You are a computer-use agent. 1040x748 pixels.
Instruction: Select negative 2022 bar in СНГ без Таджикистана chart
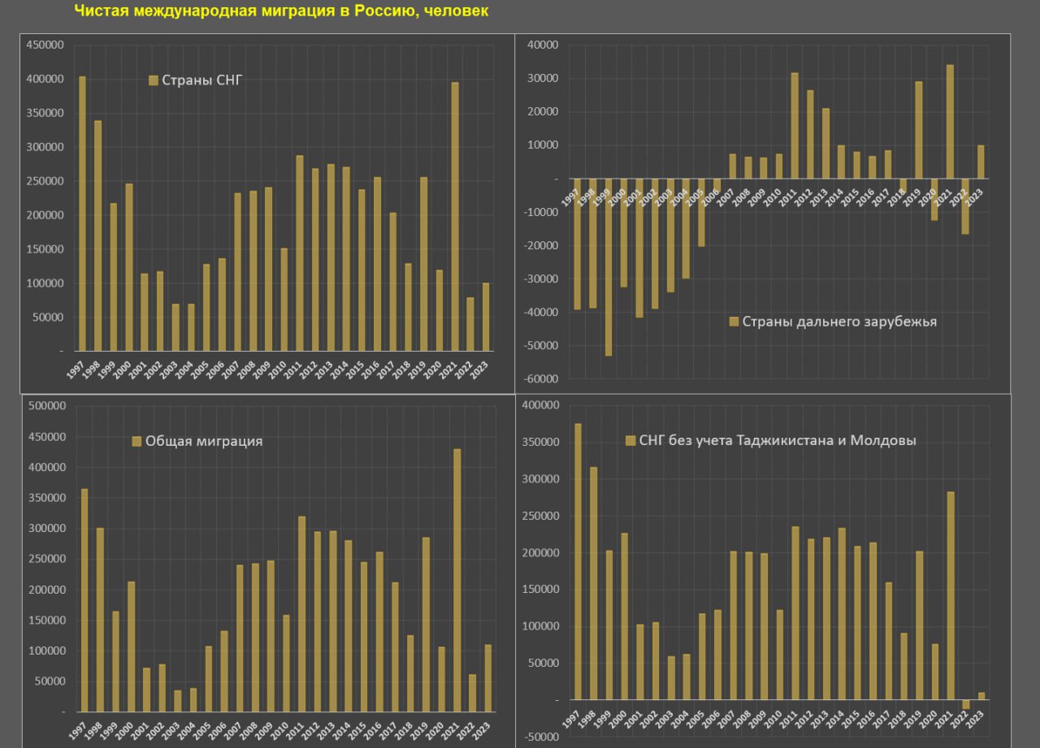coord(966,704)
